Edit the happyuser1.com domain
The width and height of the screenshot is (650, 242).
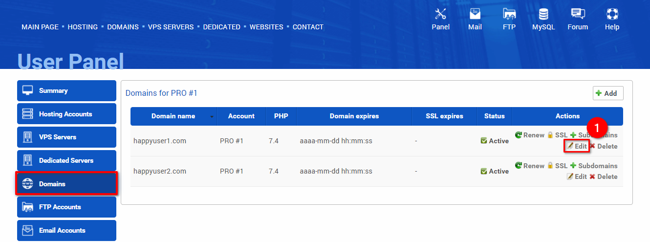pos(577,146)
